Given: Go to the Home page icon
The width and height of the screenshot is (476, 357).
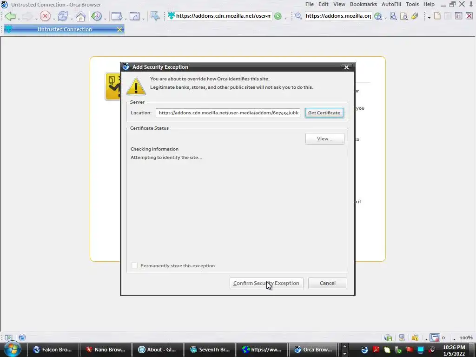Looking at the screenshot, I should [x=80, y=16].
